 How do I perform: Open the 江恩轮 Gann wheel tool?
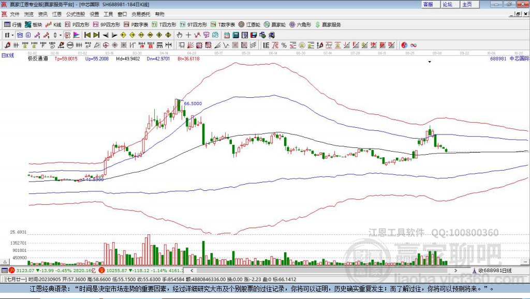249,25
